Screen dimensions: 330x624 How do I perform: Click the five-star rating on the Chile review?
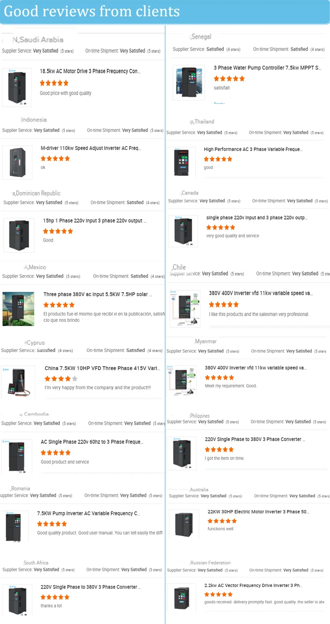[224, 304]
